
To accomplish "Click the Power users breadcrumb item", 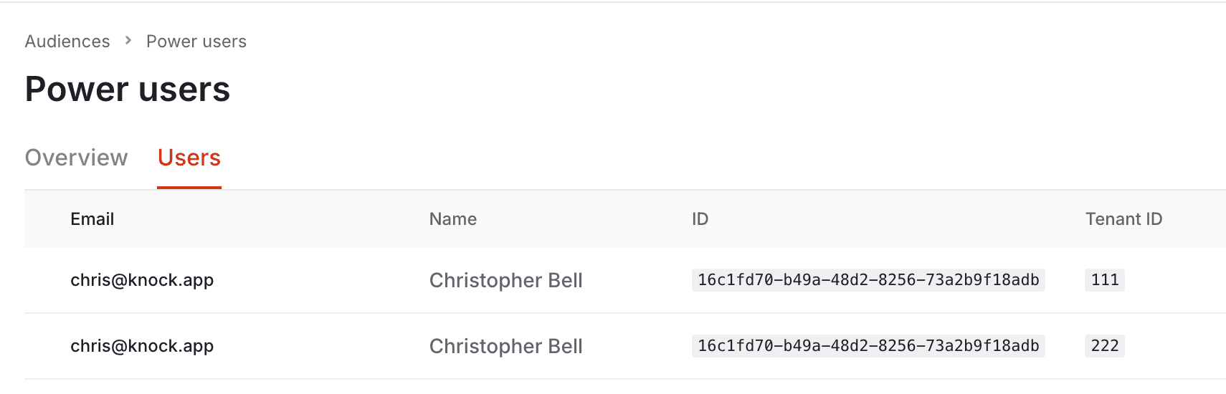I will [x=196, y=42].
